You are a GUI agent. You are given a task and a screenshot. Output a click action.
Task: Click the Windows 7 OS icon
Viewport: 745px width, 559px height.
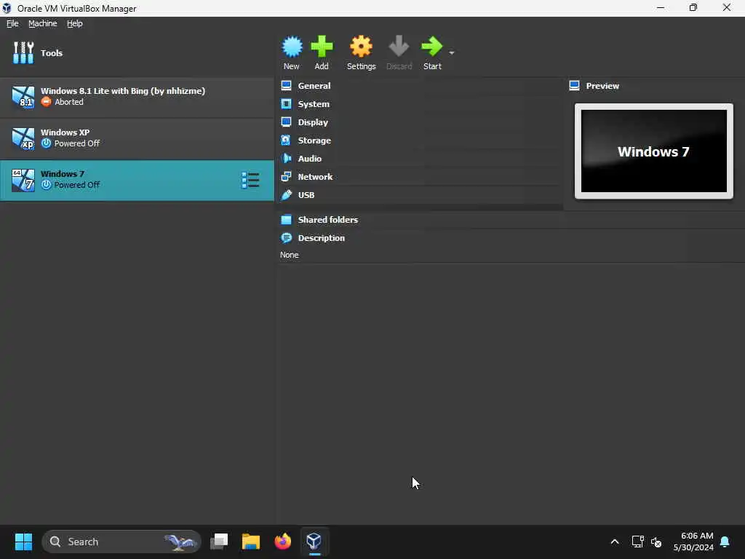point(23,181)
